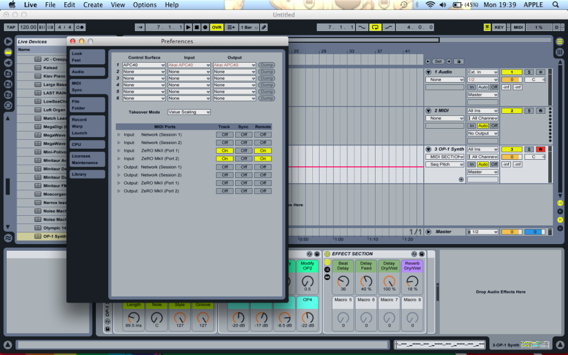The height and width of the screenshot is (355, 568).
Task: Switch to Session View icon
Action: click(560, 52)
